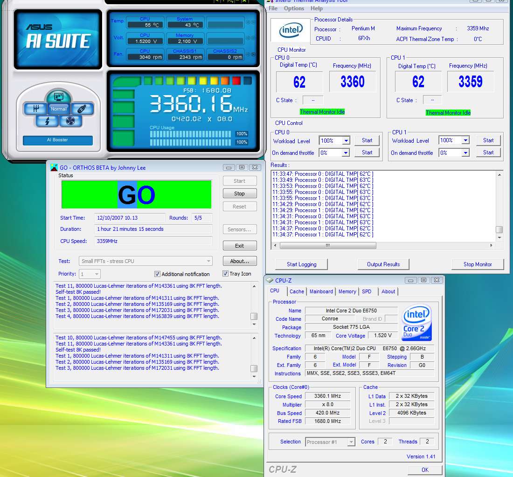Click the Results list scroll up arrow

(x=499, y=175)
